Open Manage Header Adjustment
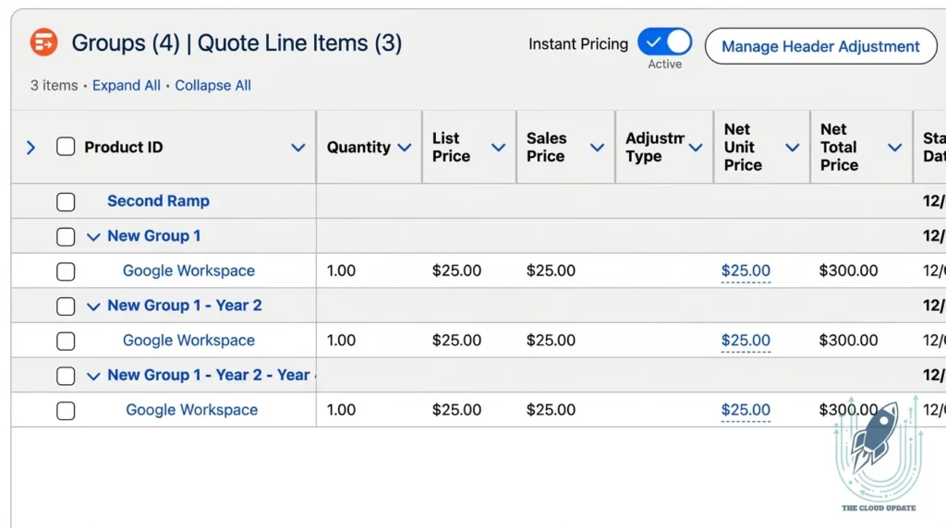This screenshot has height=528, width=946. 820,46
